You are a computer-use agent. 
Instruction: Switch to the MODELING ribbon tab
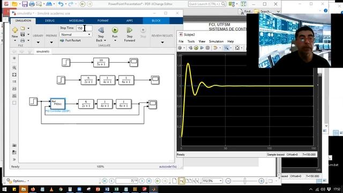click(x=76, y=20)
